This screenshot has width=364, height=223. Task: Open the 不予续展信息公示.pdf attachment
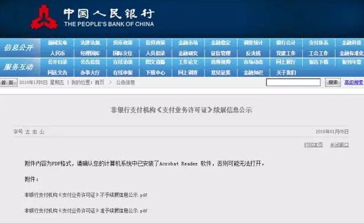click(86, 195)
